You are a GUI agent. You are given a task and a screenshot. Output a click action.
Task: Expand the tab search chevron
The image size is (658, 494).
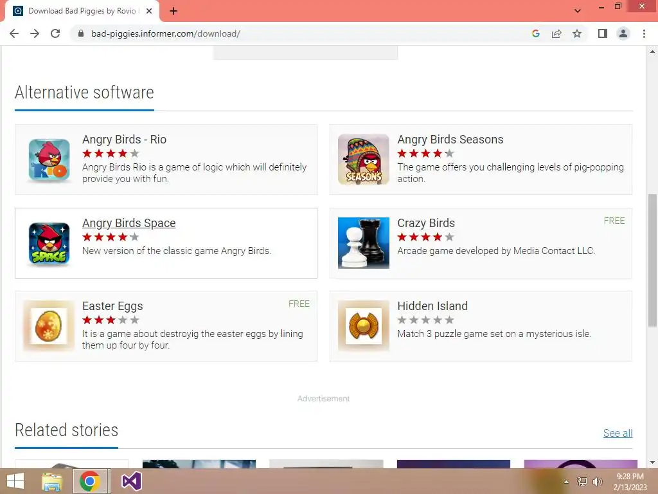578,11
